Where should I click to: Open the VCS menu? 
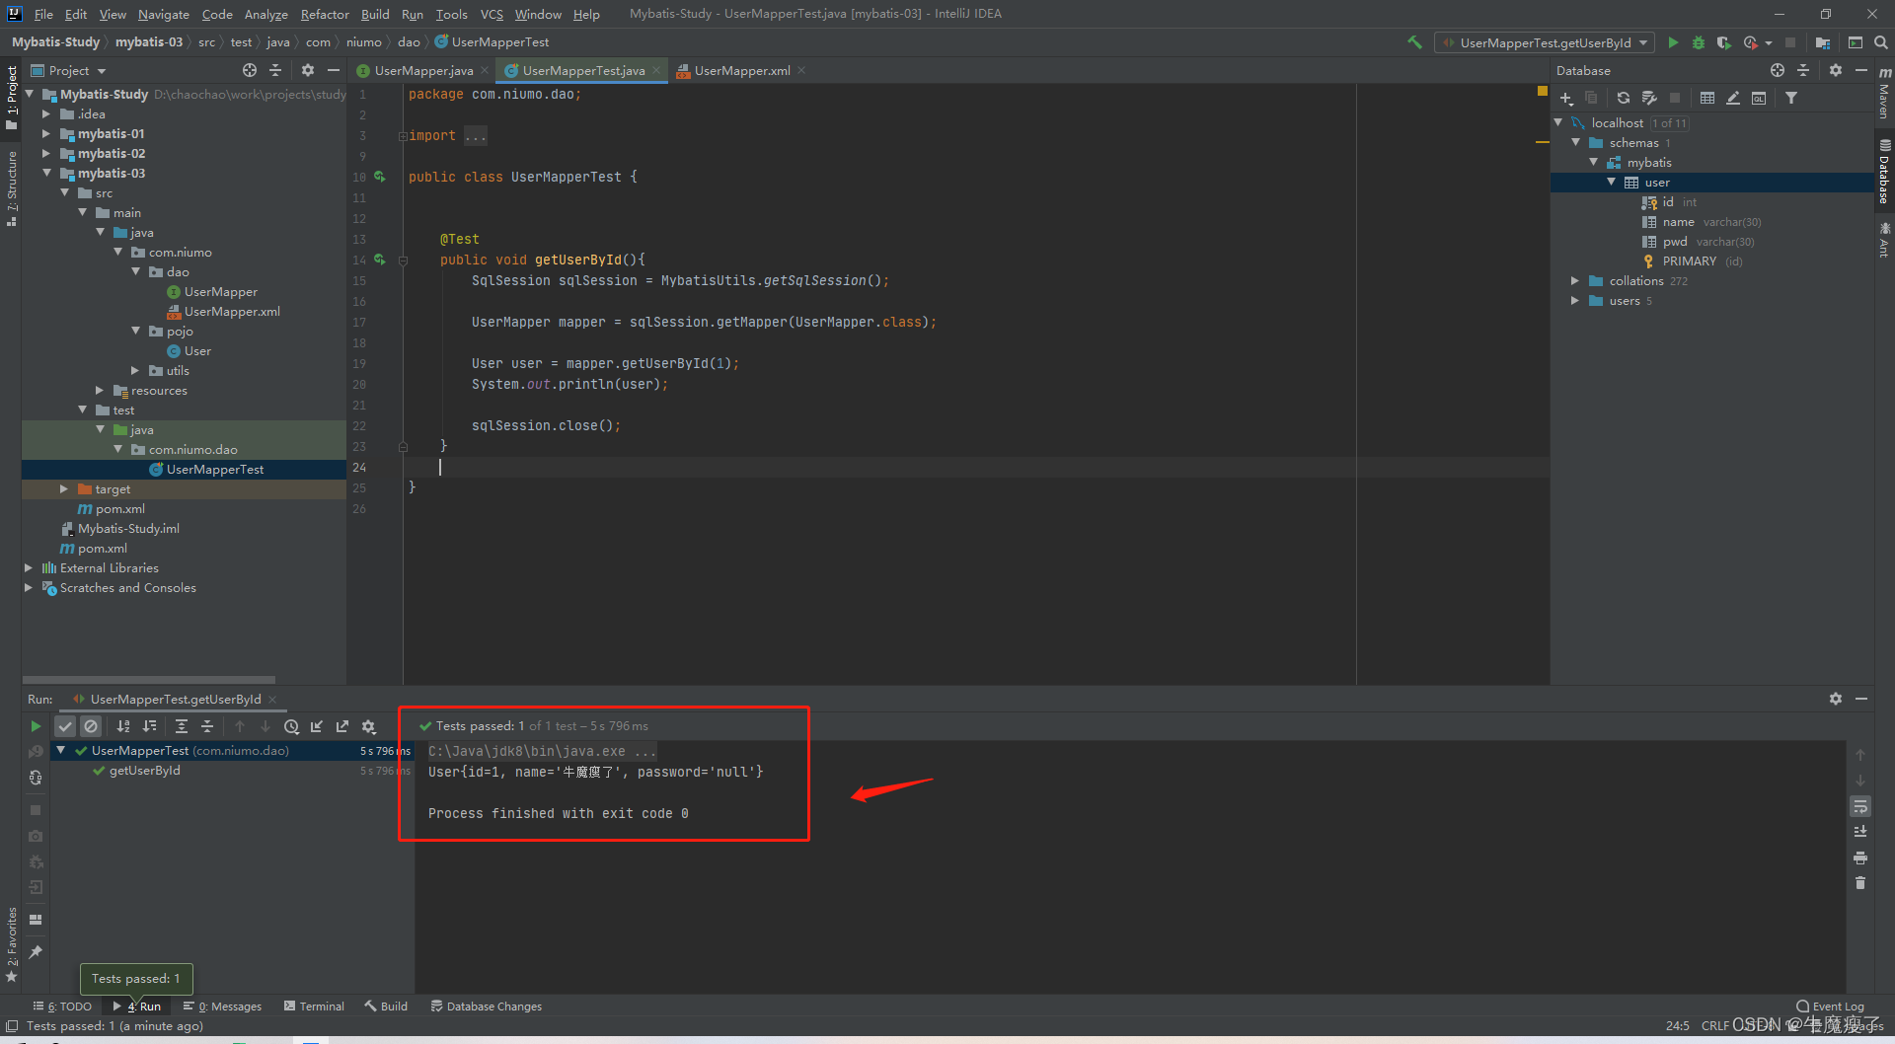[492, 14]
